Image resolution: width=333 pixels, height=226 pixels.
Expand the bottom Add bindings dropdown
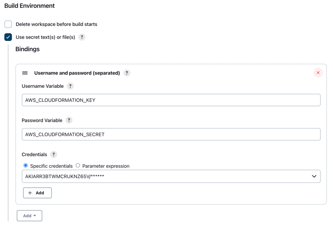[29, 216]
